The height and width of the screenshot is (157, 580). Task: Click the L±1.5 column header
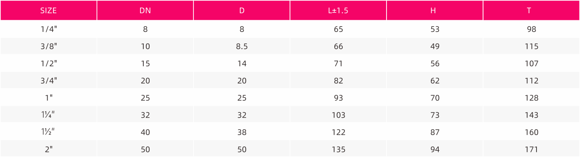click(x=338, y=10)
